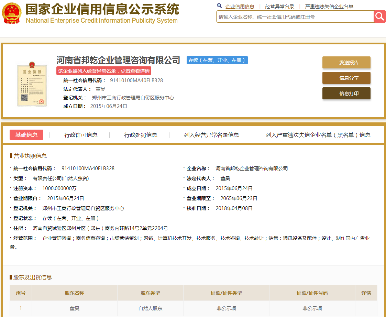The width and height of the screenshot is (386, 317).
Task: Switch to the 行政处罚信息 tab
Action: click(x=140, y=135)
